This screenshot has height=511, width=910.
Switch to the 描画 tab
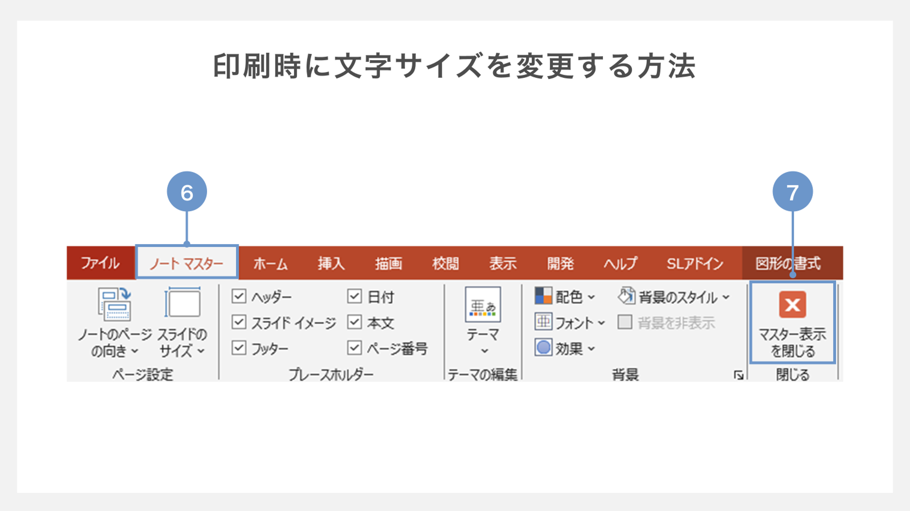click(389, 263)
